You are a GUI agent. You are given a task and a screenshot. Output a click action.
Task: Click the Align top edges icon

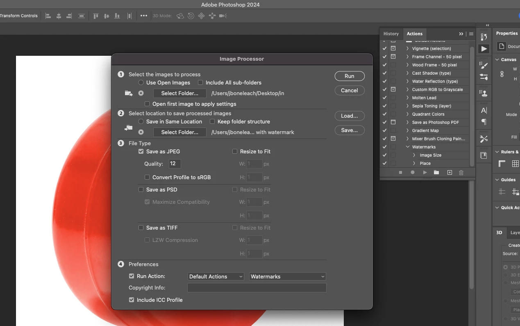tap(96, 16)
